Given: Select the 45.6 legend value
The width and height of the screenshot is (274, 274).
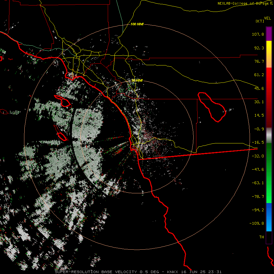Looking at the screenshot, I should [259, 88].
